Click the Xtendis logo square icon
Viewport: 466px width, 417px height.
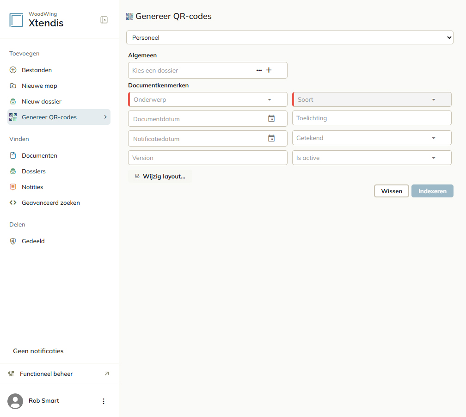coord(16,20)
